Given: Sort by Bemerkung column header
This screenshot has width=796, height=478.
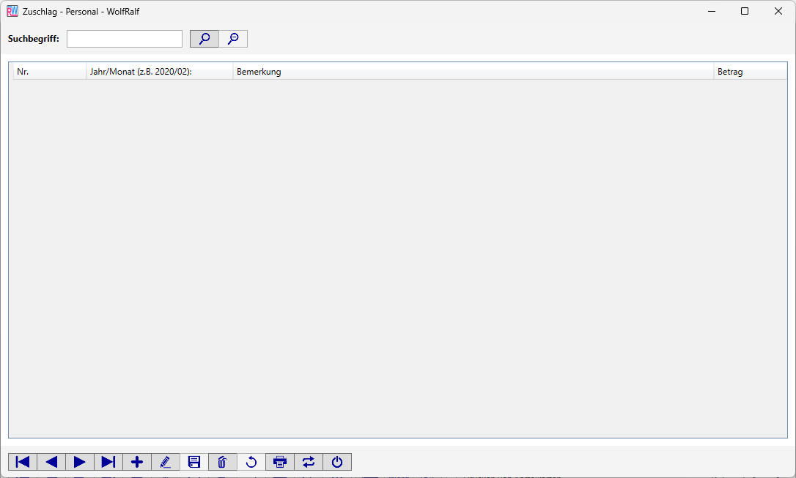Looking at the screenshot, I should coord(473,72).
